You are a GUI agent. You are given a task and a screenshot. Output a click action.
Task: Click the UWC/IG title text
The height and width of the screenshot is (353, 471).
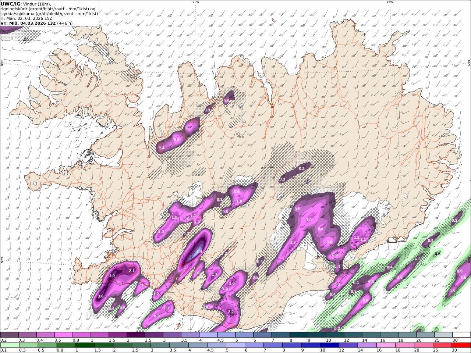(x=11, y=4)
